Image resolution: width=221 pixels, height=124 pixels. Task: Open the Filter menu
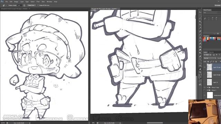point(38,2)
